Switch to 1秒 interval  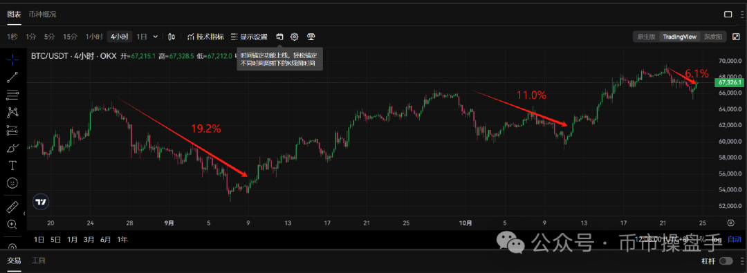click(12, 37)
